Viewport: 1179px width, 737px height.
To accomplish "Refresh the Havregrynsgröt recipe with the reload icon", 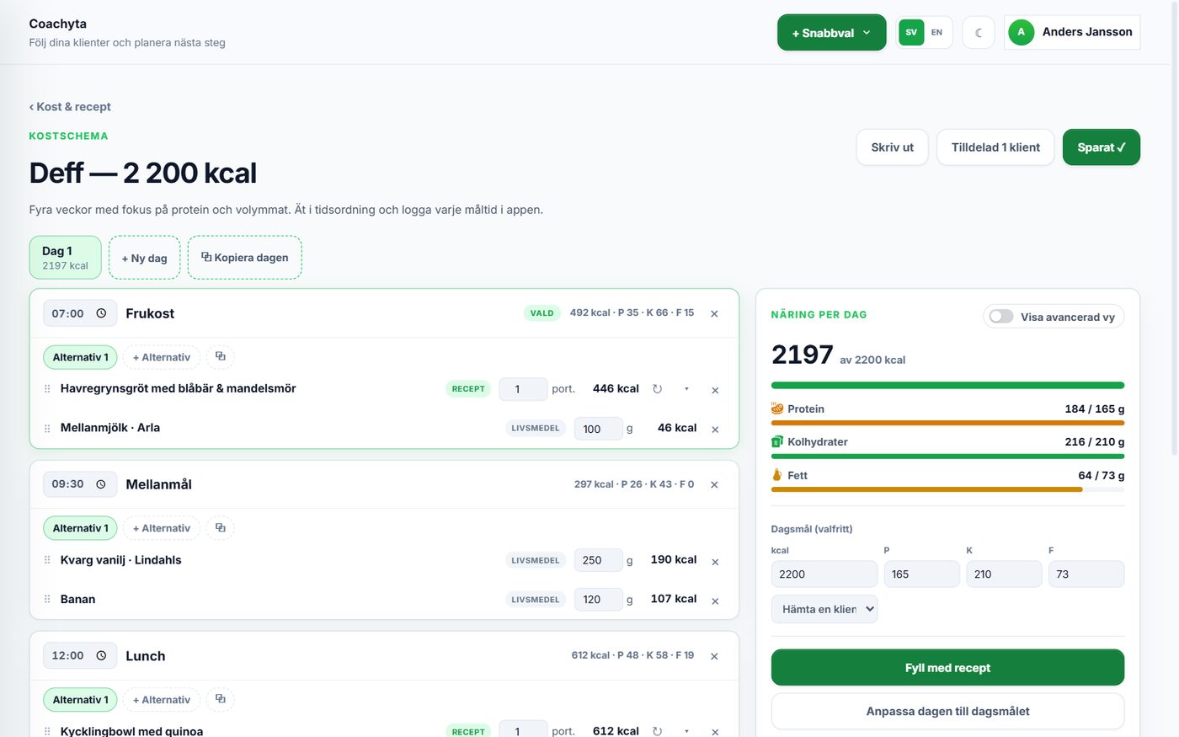I will point(657,389).
